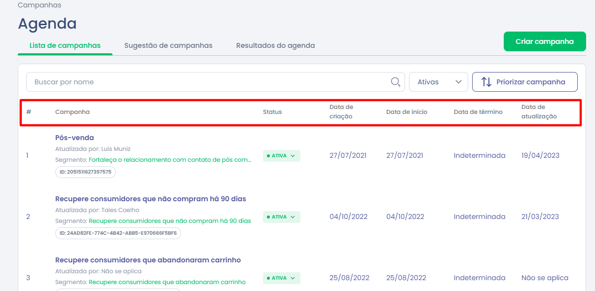Open the Pós-venda campaign

(x=74, y=138)
